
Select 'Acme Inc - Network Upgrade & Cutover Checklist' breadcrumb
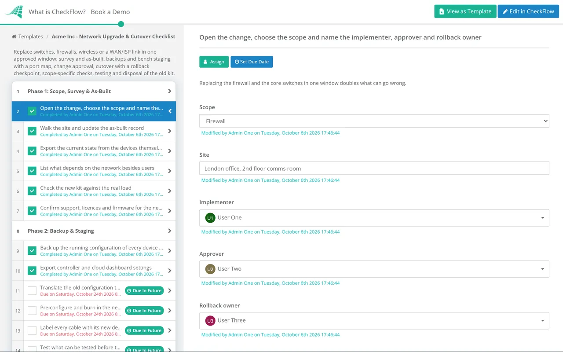click(113, 37)
